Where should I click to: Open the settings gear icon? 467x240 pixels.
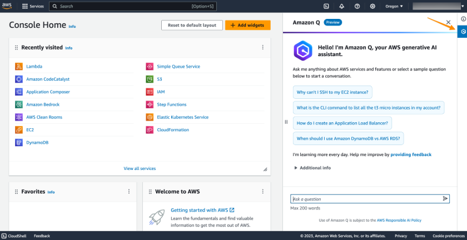tap(372, 6)
